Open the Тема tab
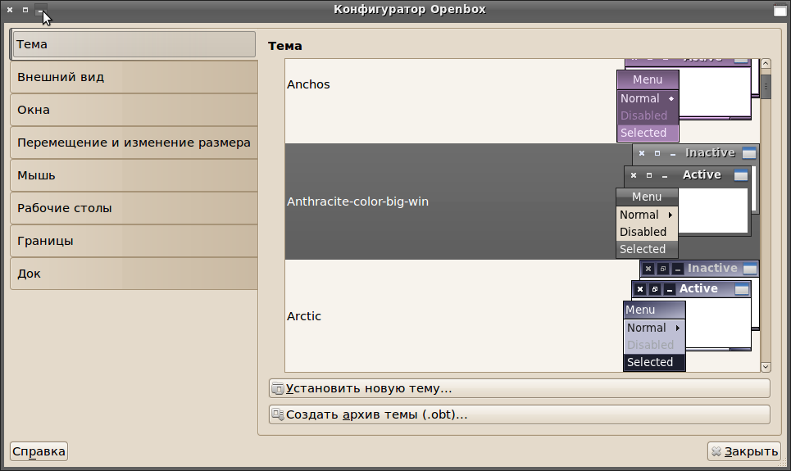 click(133, 44)
